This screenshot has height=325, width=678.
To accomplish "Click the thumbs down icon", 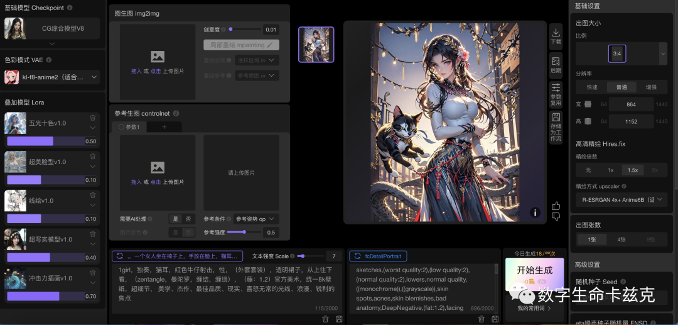I will 556,216.
